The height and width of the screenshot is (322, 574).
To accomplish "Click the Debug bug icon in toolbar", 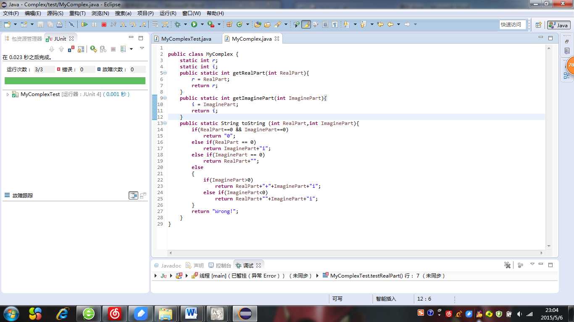I will (x=178, y=25).
